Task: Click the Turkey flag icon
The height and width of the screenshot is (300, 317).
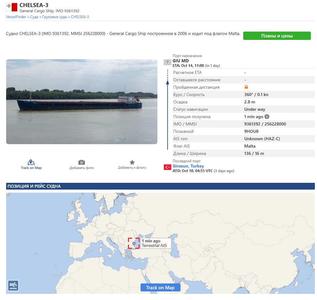Action: (167, 167)
